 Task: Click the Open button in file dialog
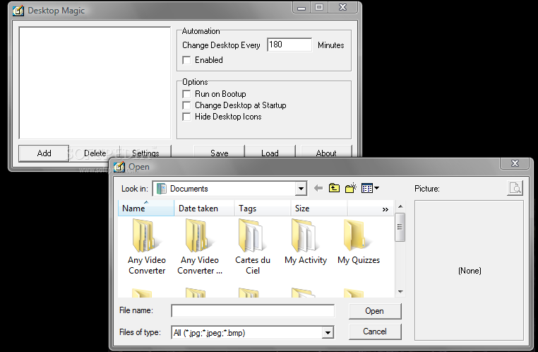pyautogui.click(x=375, y=311)
